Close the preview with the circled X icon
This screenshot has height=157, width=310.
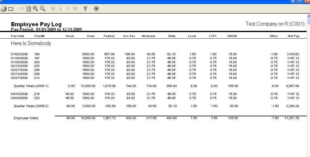(96, 9)
